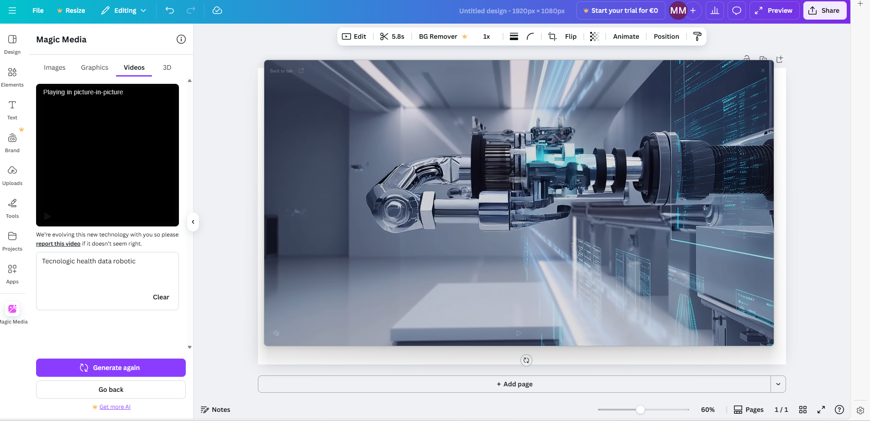Viewport: 870px width, 421px height.
Task: Click the Generate again button
Action: 111,368
